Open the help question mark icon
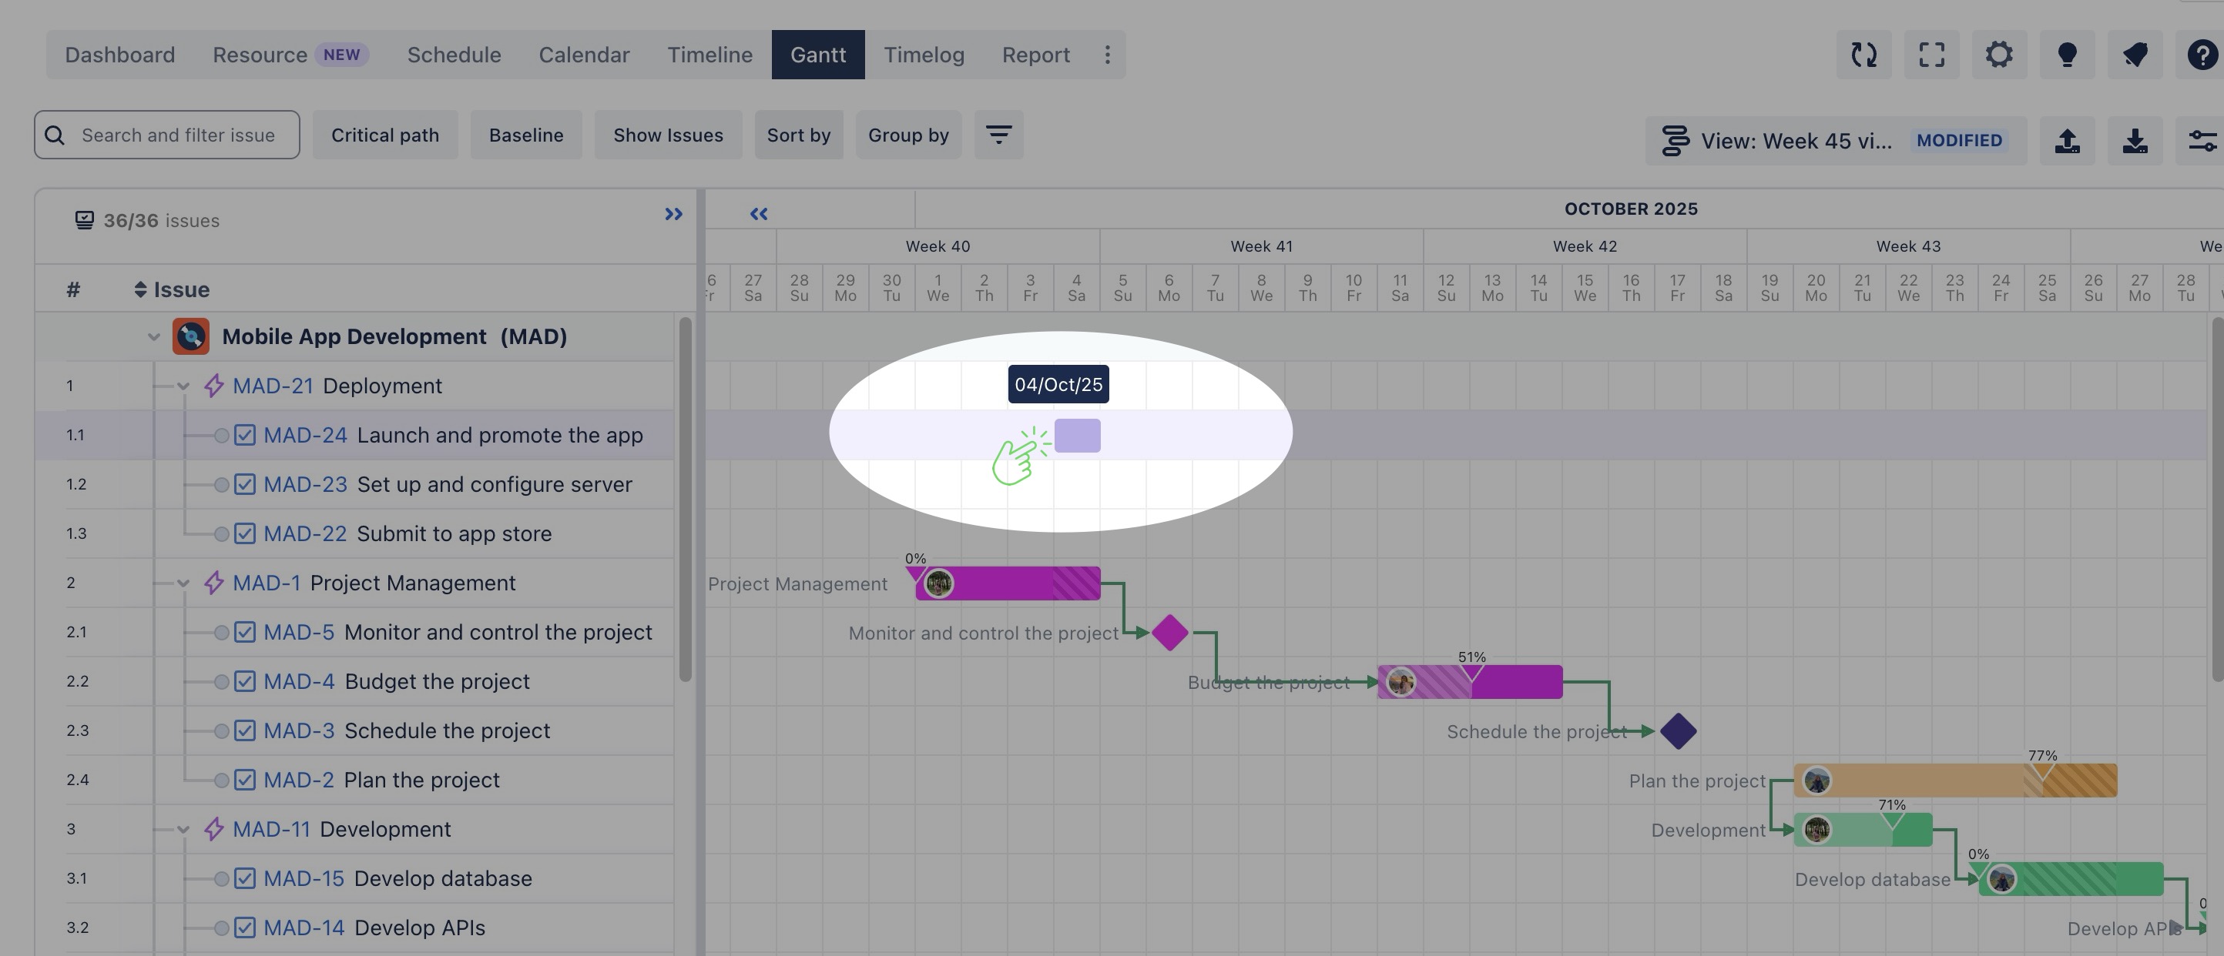The width and height of the screenshot is (2224, 956). coord(2202,55)
